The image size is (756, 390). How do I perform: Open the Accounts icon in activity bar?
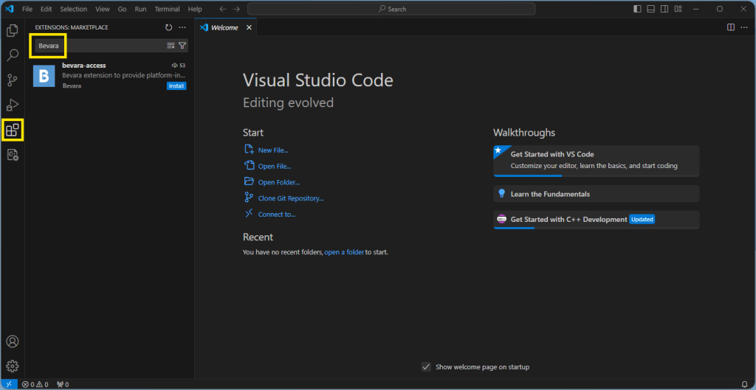tap(13, 341)
